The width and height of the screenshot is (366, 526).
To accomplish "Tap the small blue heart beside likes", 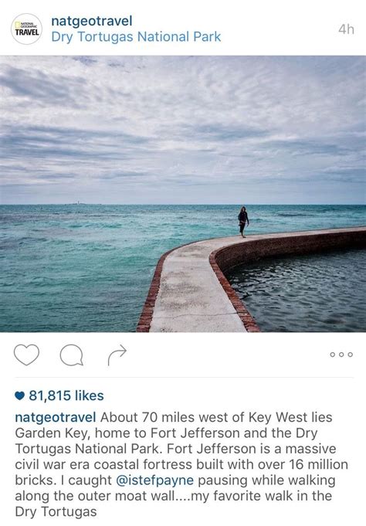I will (20, 395).
